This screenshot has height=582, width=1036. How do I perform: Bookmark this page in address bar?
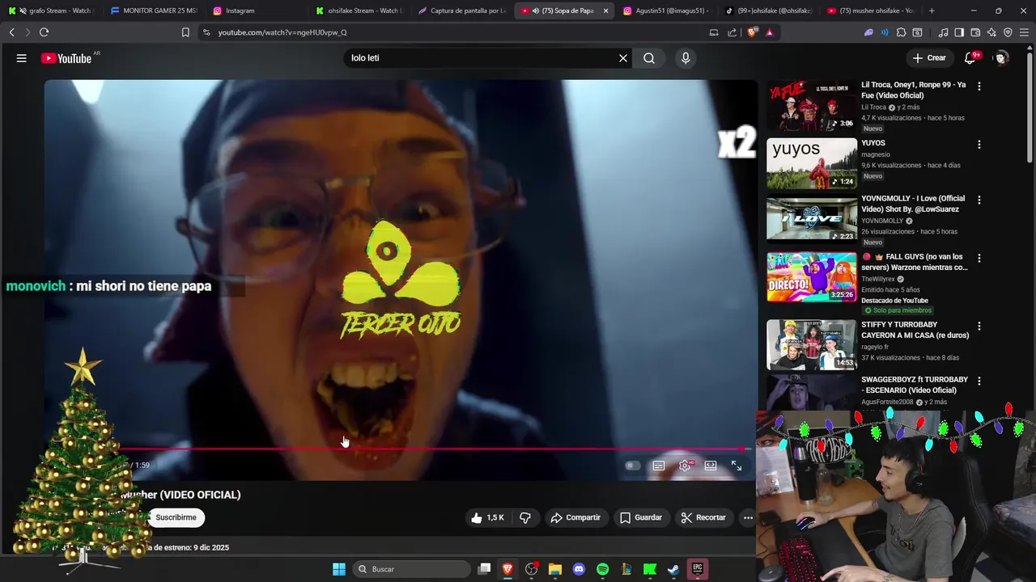[185, 32]
